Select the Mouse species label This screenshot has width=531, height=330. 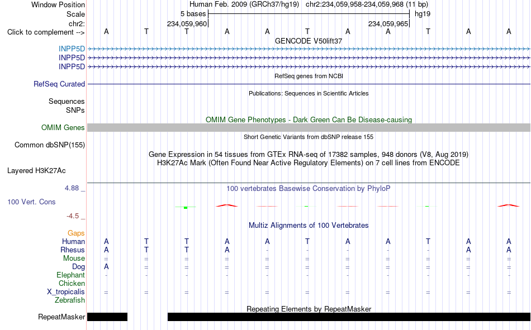[x=74, y=258]
